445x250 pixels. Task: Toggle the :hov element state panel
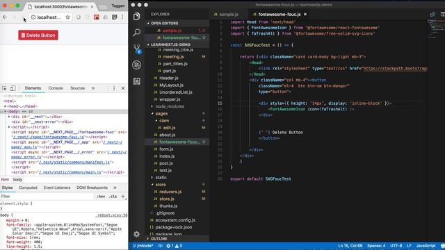point(101,196)
